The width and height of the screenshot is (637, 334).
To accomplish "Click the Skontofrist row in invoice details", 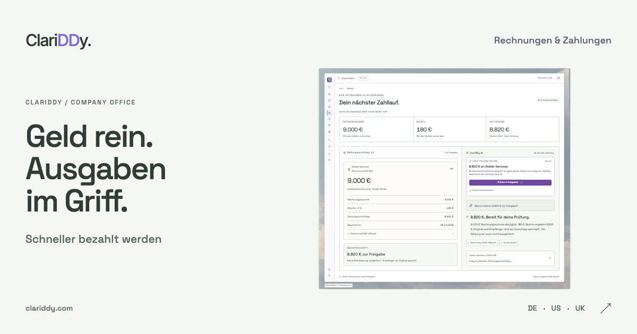I will (x=401, y=225).
